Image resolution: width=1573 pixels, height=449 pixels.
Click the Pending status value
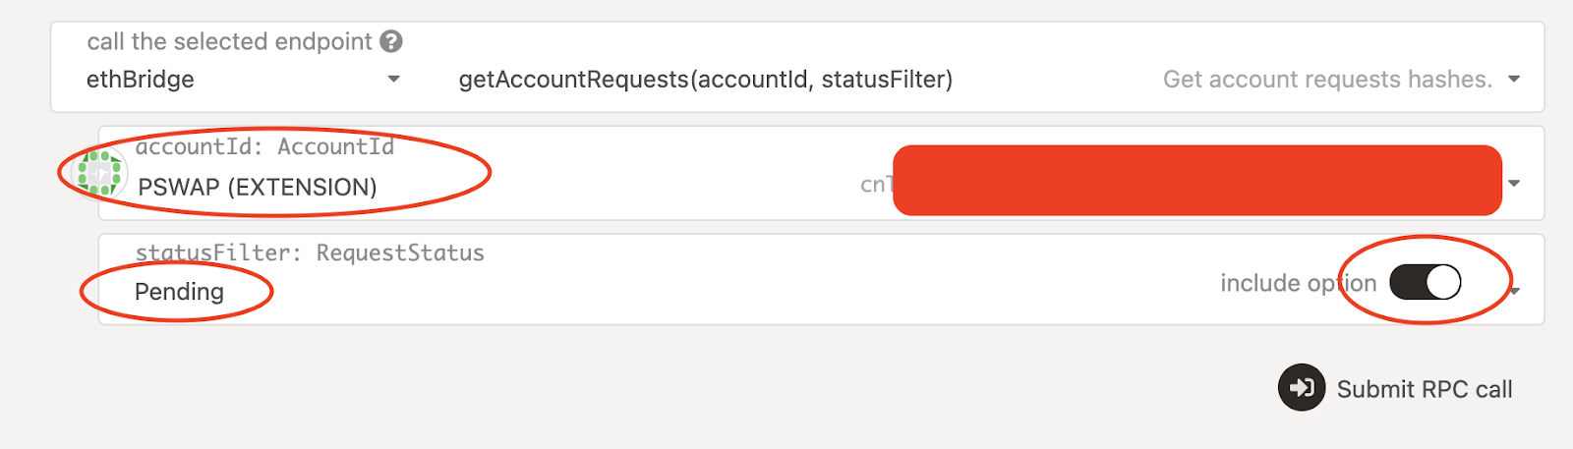click(x=179, y=292)
